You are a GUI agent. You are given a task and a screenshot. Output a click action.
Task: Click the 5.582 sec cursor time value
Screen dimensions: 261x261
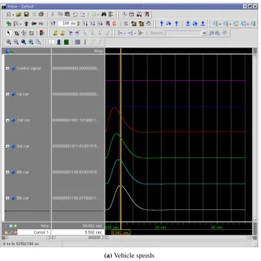(x=93, y=232)
